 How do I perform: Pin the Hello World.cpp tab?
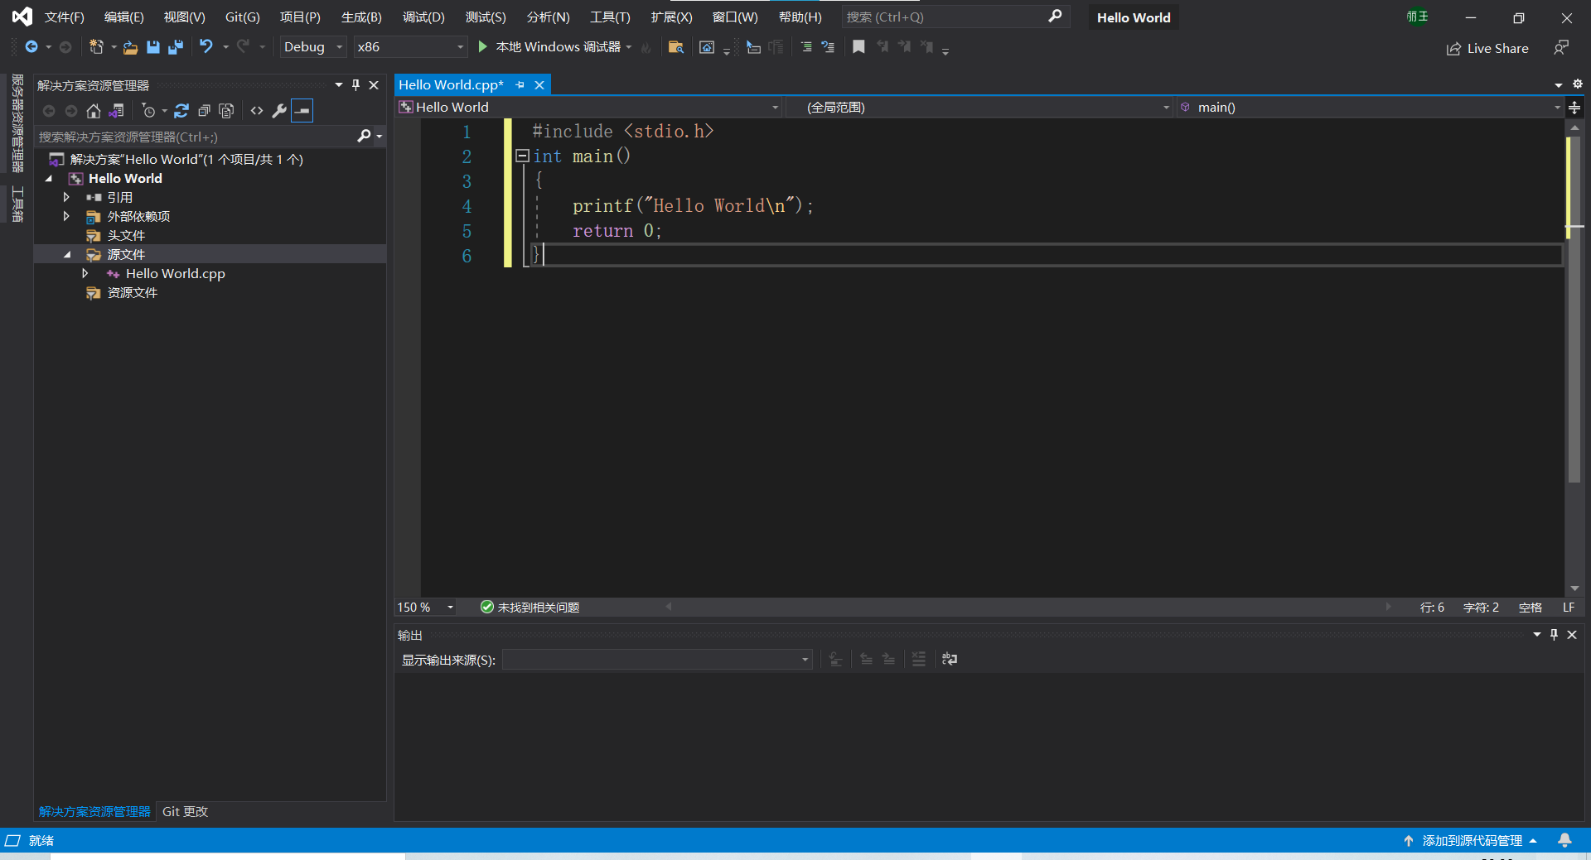(520, 85)
